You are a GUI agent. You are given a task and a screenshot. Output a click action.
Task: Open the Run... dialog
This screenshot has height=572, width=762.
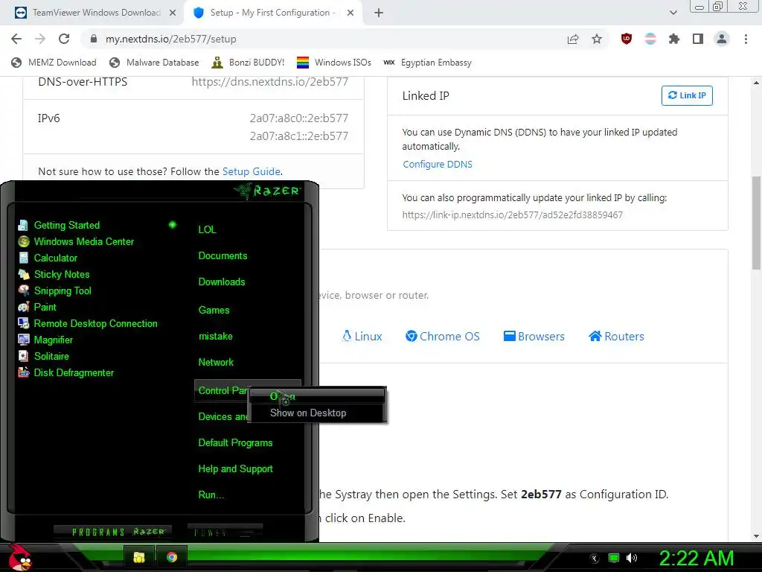211,495
